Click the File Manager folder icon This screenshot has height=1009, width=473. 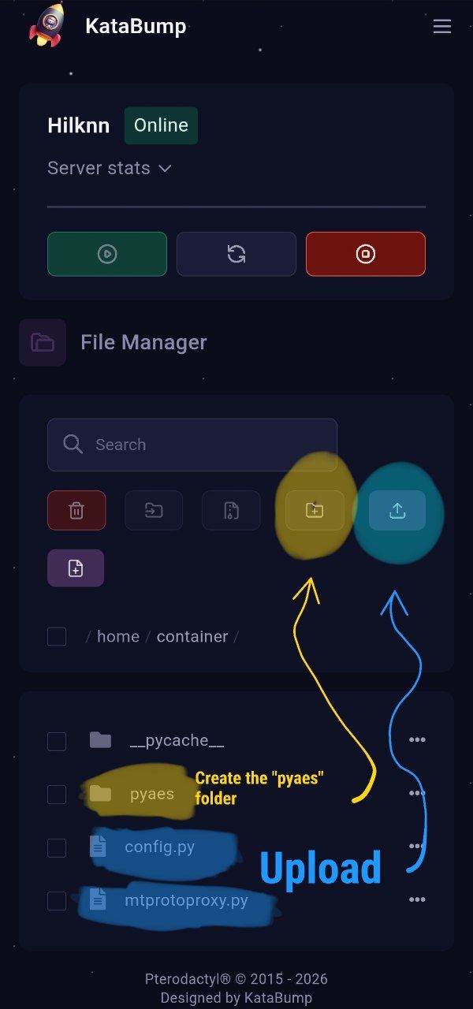coord(43,342)
